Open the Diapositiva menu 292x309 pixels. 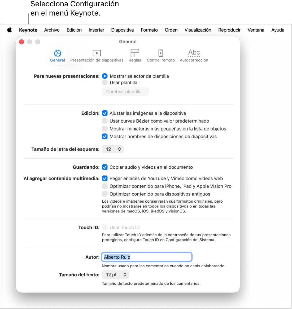click(122, 30)
